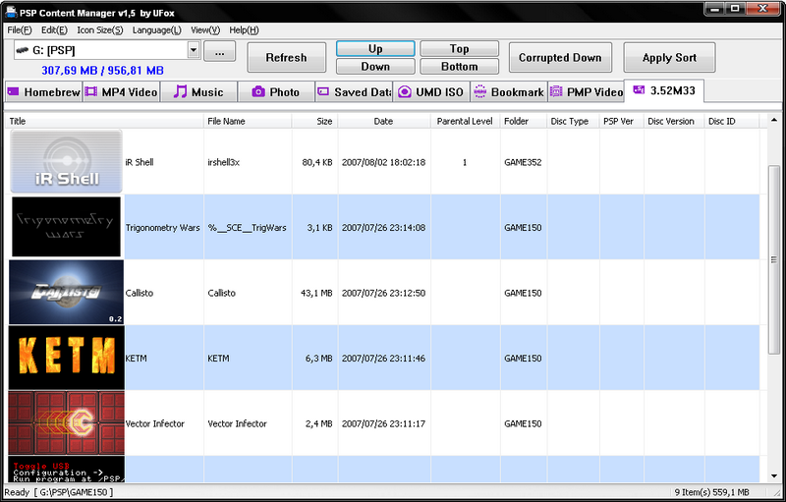Open the View menu
Image resolution: width=786 pixels, height=502 pixels.
pos(205,30)
